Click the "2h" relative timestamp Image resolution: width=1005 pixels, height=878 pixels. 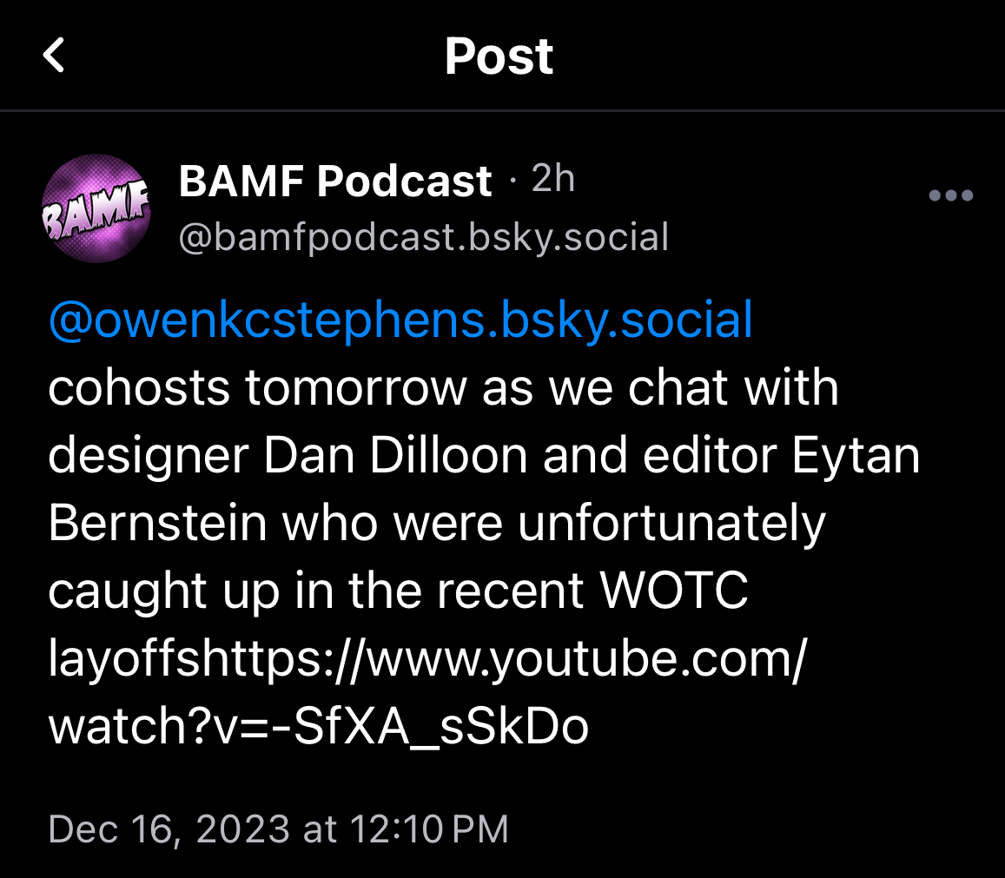(553, 179)
